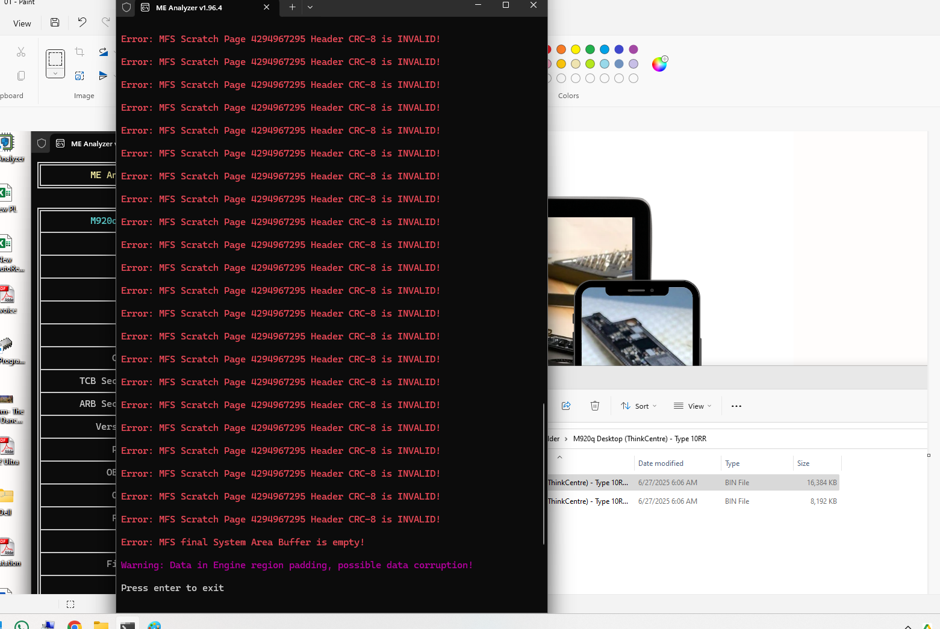Viewport: 940px width, 629px height.
Task: Click the Resize and skew image icon
Action: pos(79,76)
